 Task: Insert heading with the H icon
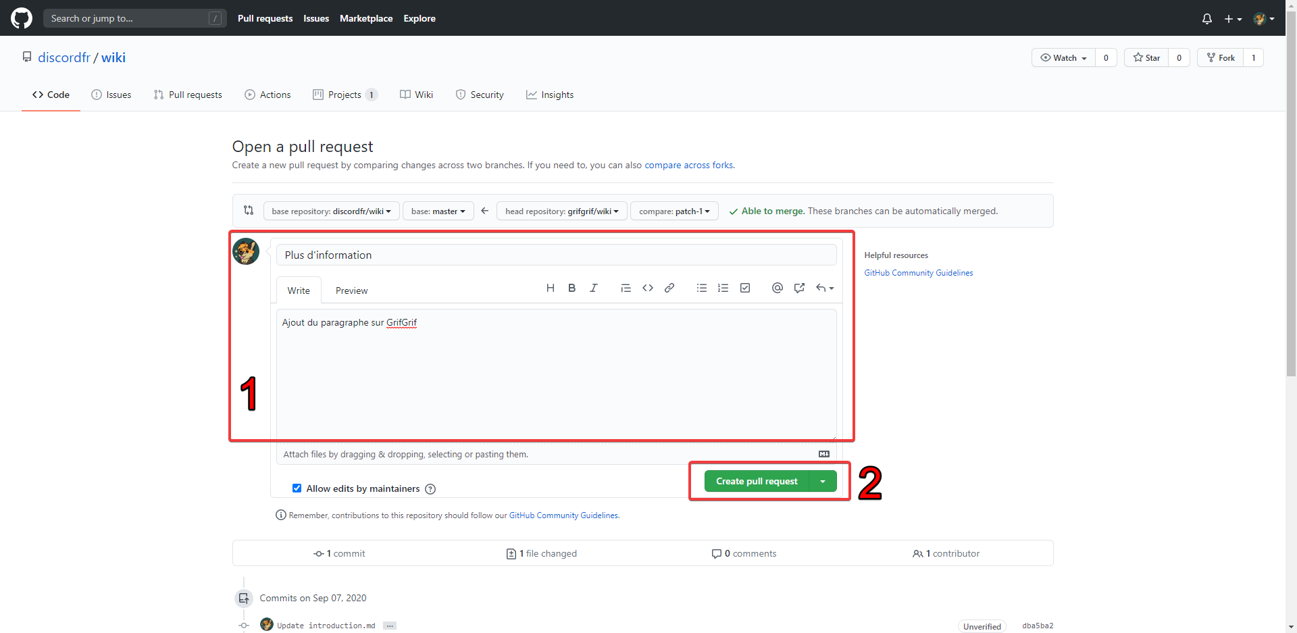551,288
